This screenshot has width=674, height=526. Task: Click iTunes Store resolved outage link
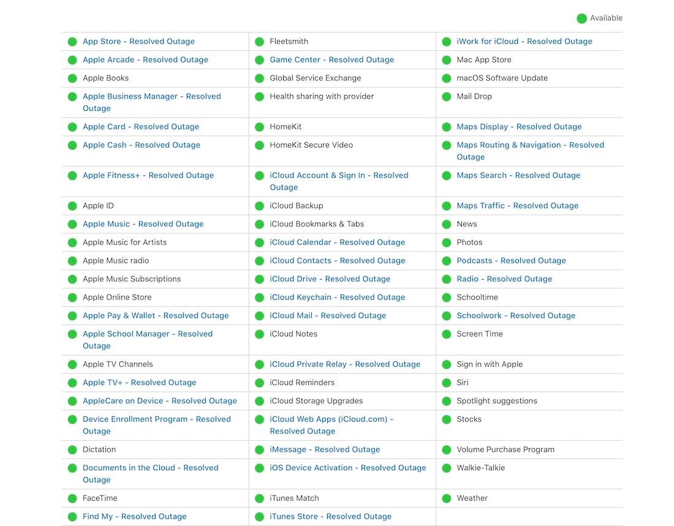(x=330, y=517)
